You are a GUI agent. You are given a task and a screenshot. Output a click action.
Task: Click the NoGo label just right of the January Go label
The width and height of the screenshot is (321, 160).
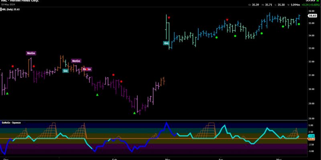point(76,61)
